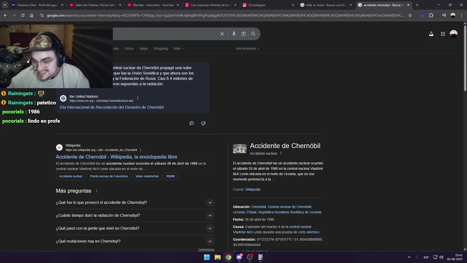This screenshot has width=467, height=263.
Task: Clear the search box with the X icon
Action: [x=222, y=34]
